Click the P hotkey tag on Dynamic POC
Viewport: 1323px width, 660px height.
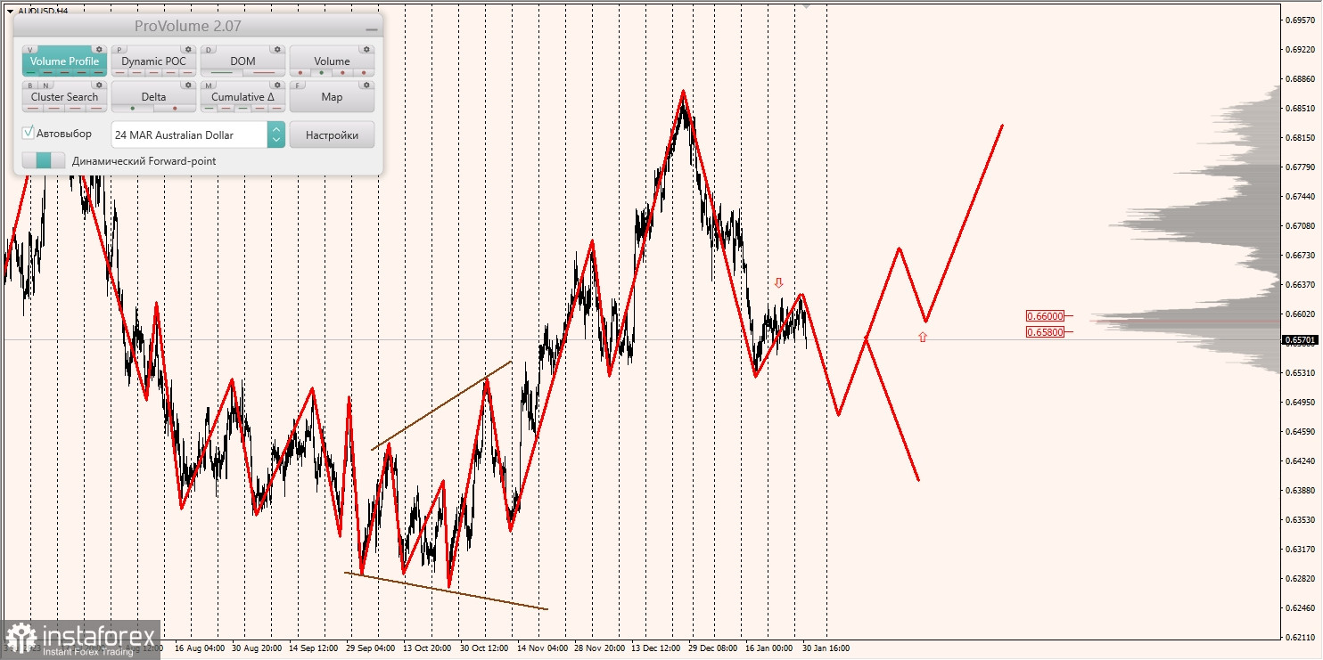tap(119, 50)
